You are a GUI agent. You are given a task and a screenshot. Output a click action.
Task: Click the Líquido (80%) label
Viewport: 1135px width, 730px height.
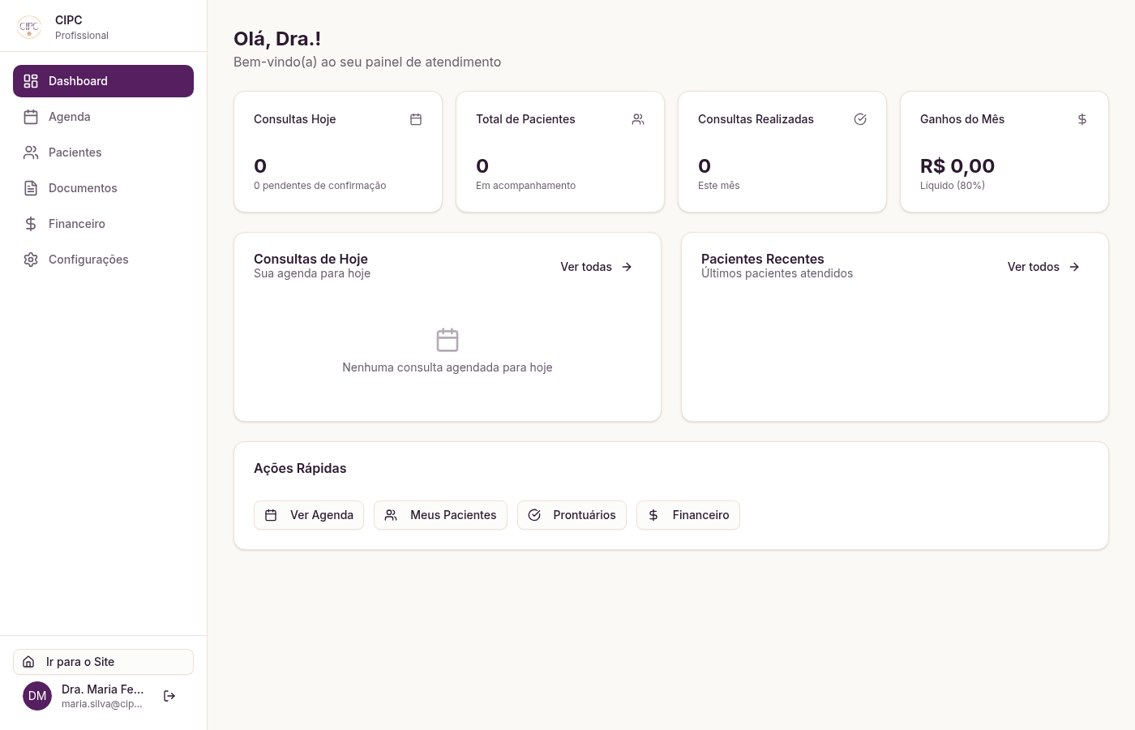953,186
